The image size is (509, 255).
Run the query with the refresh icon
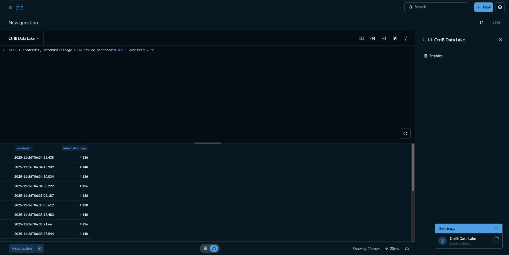(x=405, y=133)
